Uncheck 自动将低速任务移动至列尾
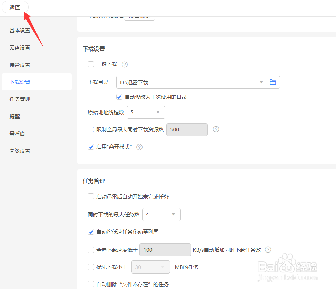This screenshot has height=289, width=336. [x=91, y=232]
